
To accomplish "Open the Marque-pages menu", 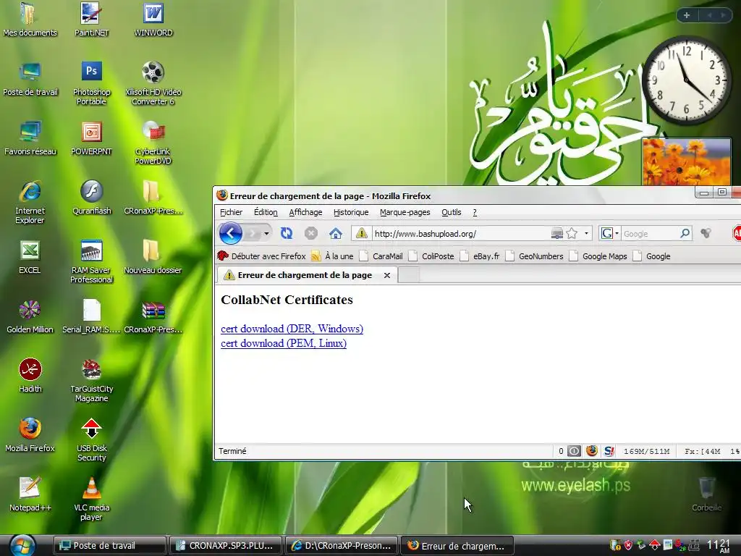I will click(405, 212).
